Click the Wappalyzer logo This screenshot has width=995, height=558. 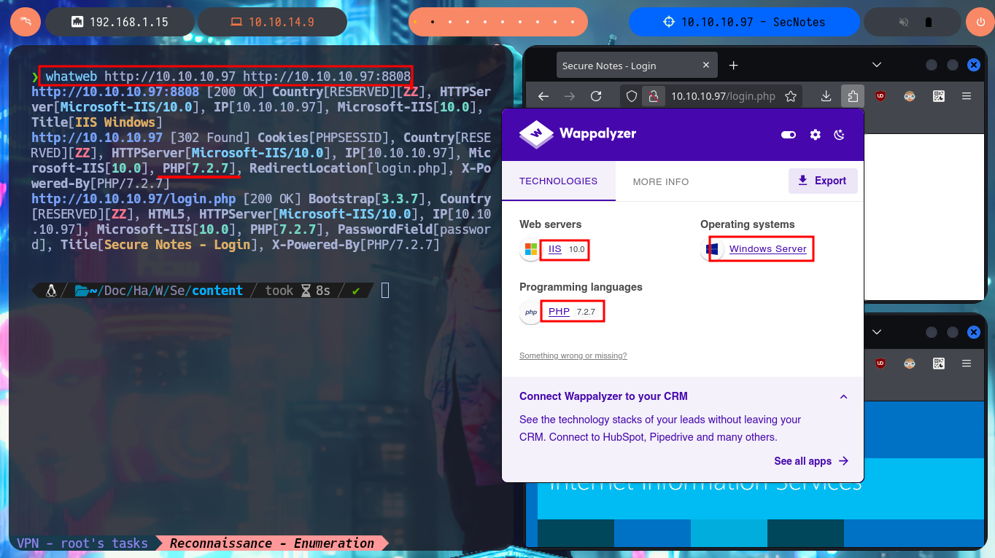(578, 134)
